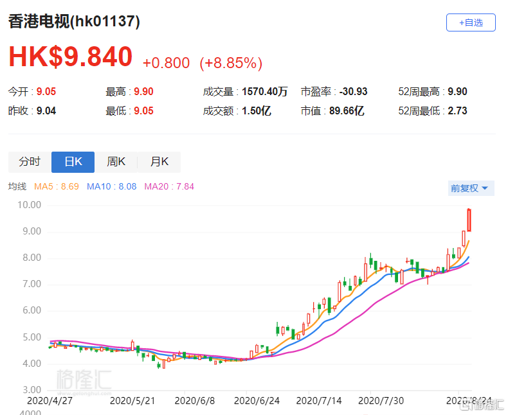Open the 周K weekly chart tab
Image resolution: width=508 pixels, height=415 pixels.
point(116,161)
